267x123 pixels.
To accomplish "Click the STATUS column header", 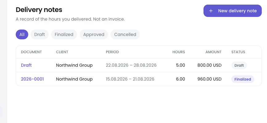I will (238, 52).
